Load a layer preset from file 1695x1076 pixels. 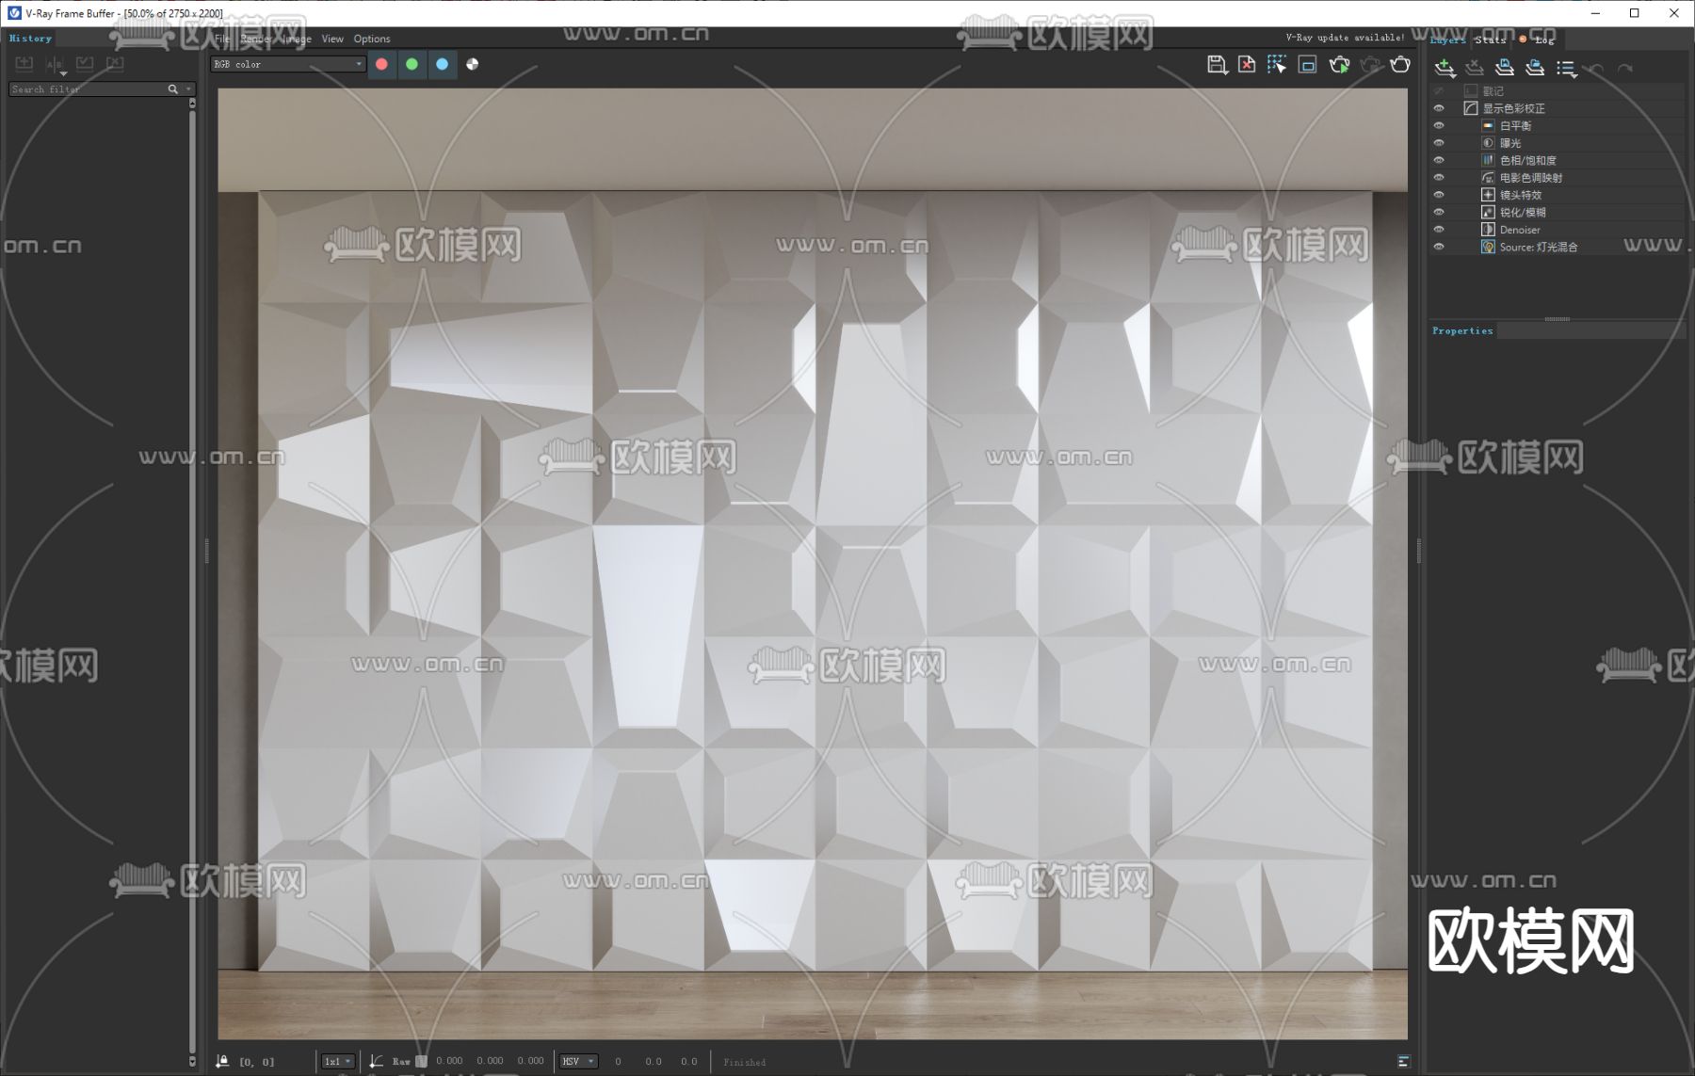[1535, 67]
